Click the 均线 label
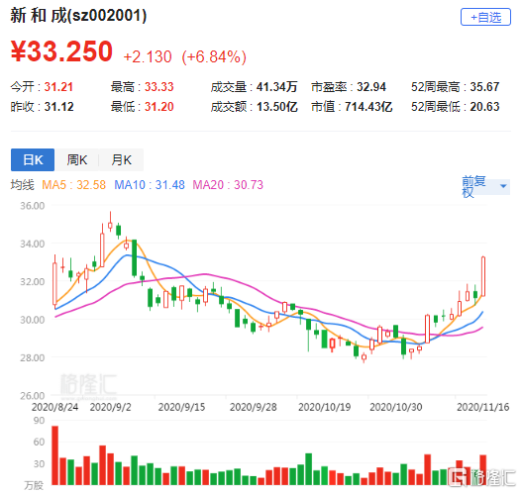 tap(22, 185)
